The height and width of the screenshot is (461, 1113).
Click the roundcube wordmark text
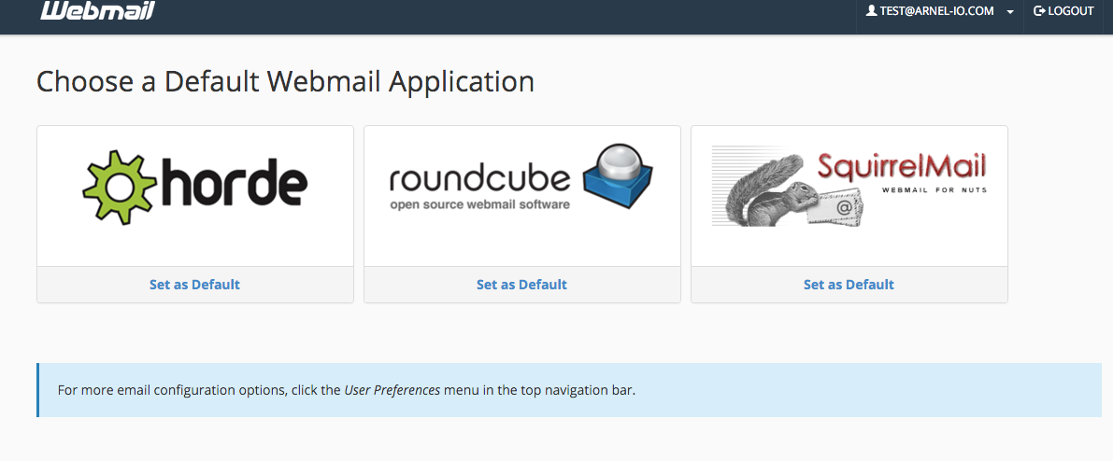point(479,178)
